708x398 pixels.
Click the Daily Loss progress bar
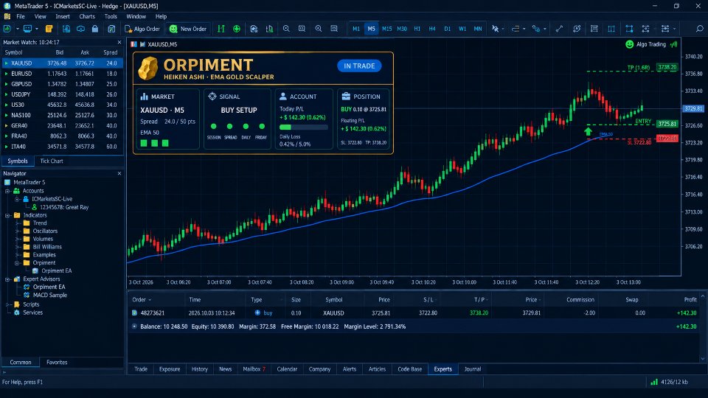click(x=303, y=128)
